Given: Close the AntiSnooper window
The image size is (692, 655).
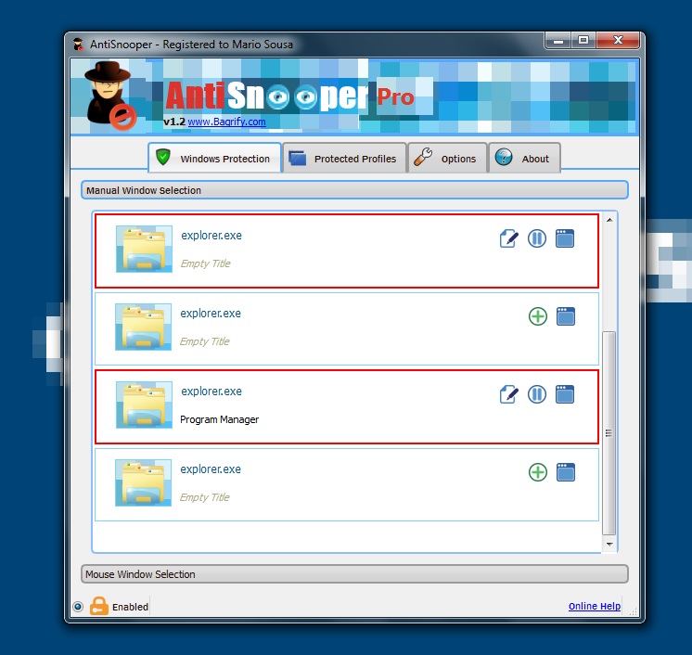Looking at the screenshot, I should (618, 41).
